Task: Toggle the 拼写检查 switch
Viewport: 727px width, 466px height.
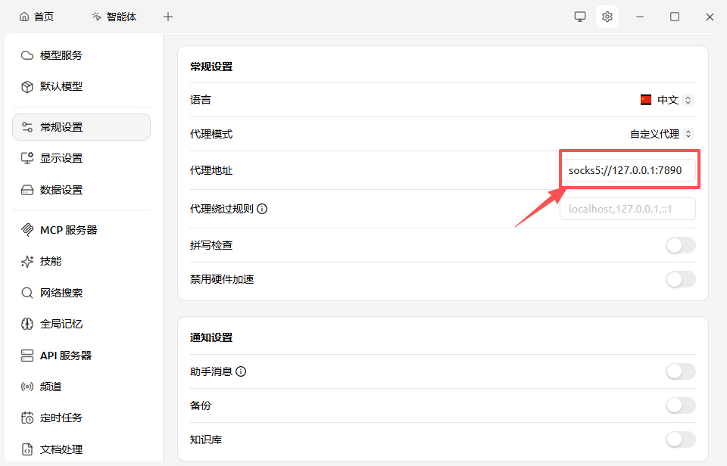Action: click(x=681, y=246)
